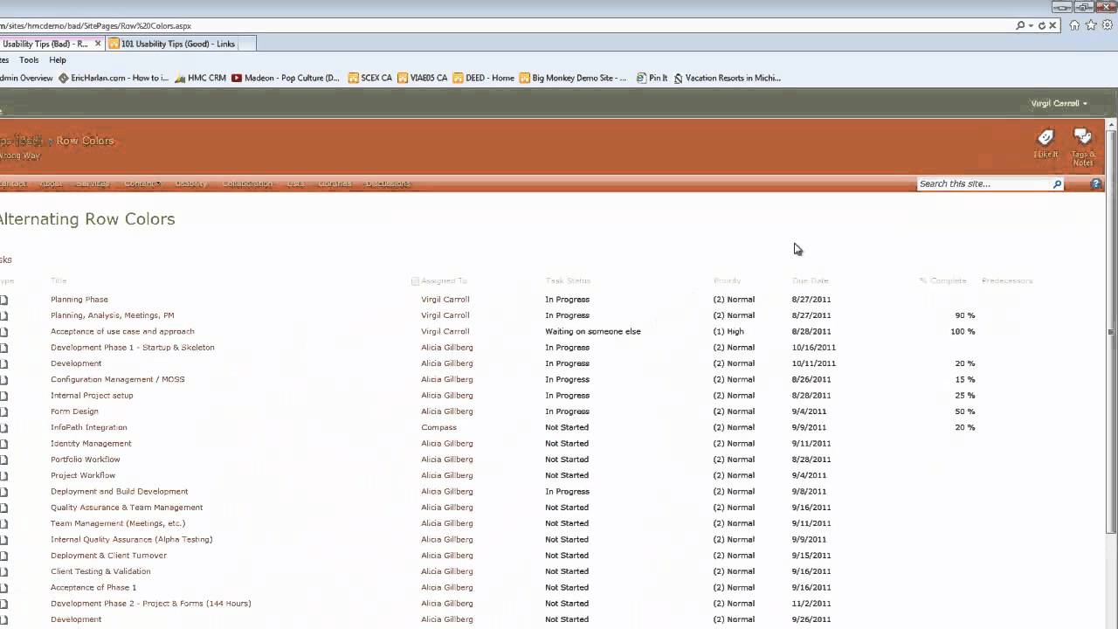Open the Portfolio Workflow task link
Image resolution: width=1118 pixels, height=629 pixels.
click(86, 460)
